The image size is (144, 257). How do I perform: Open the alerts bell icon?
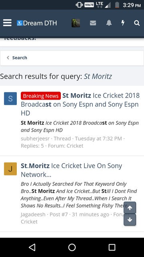pos(109,23)
